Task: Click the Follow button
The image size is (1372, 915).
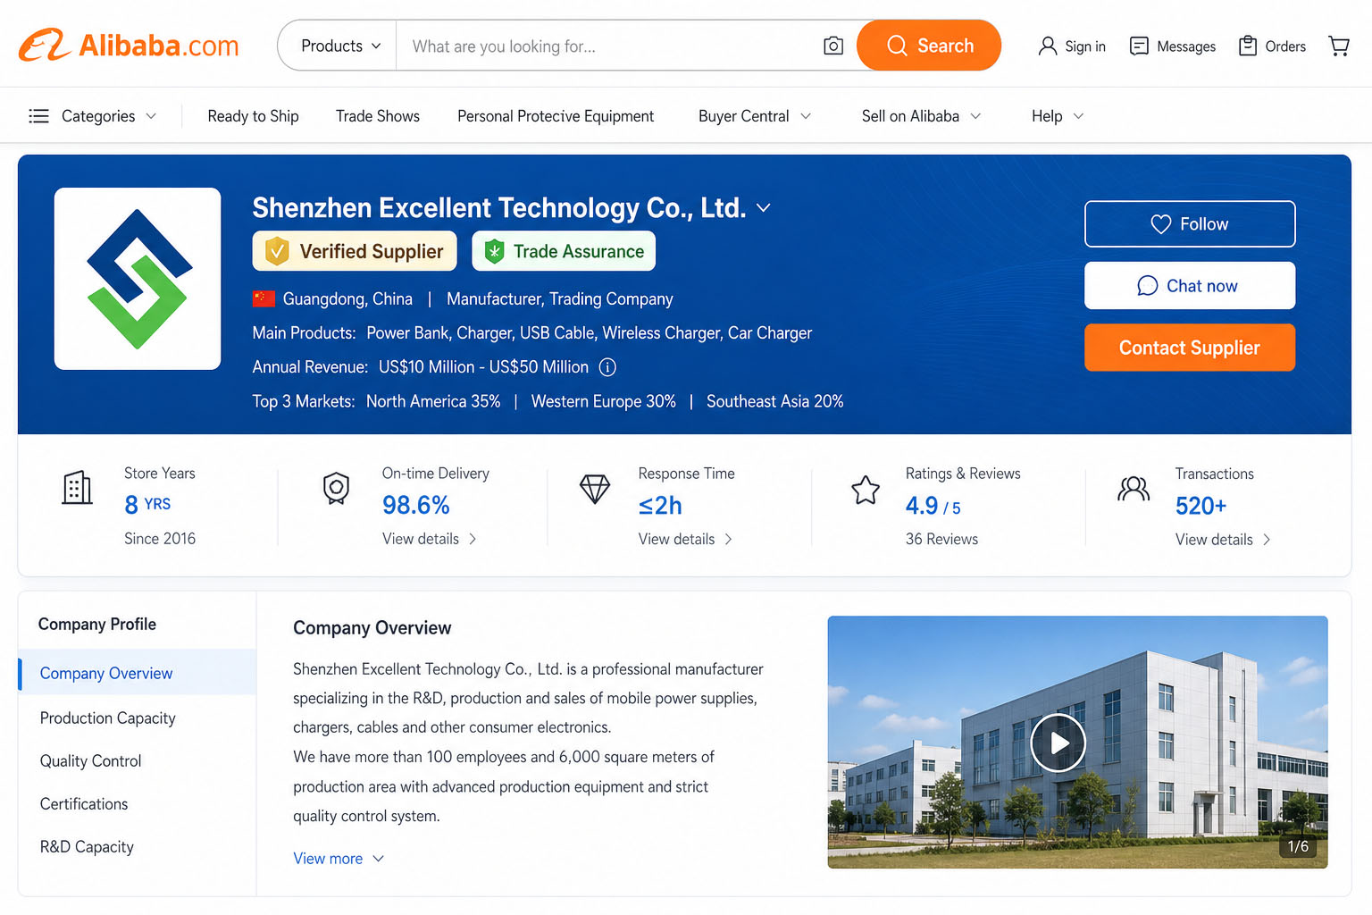Action: [x=1190, y=224]
